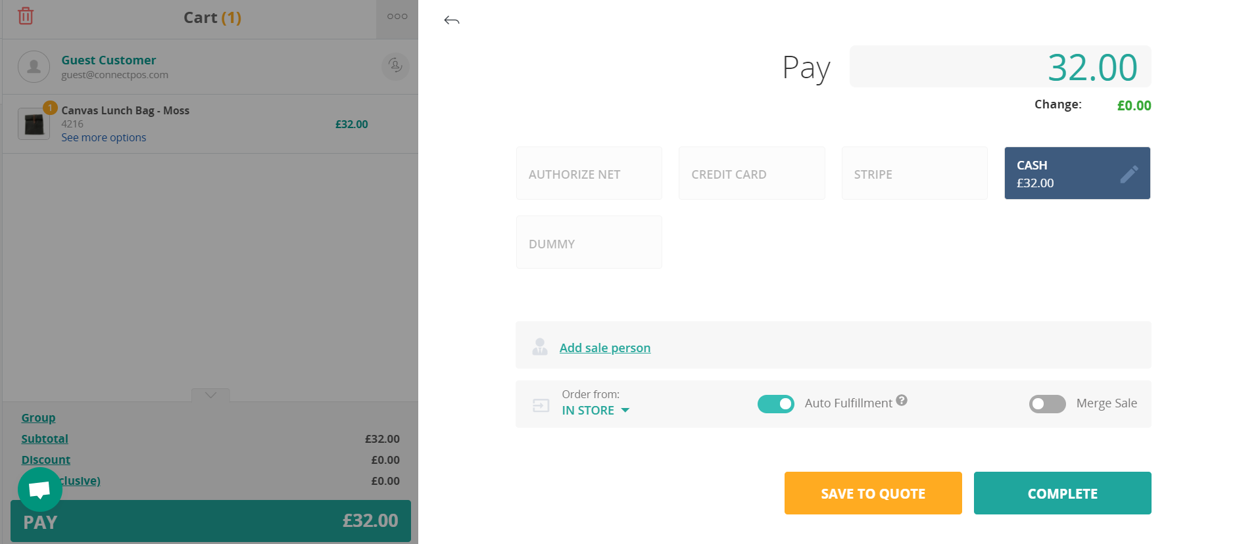Click the Auto Fulfillment help question mark
Viewport: 1239px width, 544px height.
(902, 399)
